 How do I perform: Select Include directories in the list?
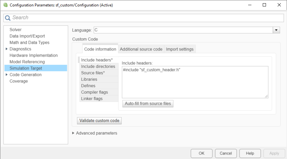tap(99, 67)
